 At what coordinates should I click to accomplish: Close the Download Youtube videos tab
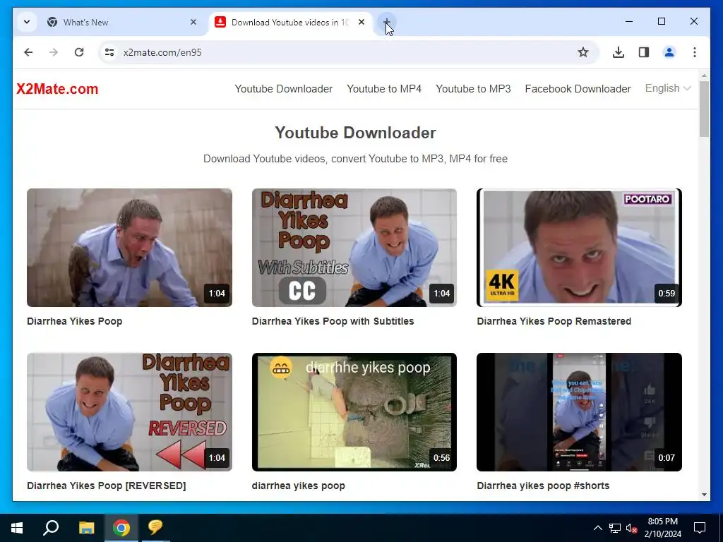361,22
